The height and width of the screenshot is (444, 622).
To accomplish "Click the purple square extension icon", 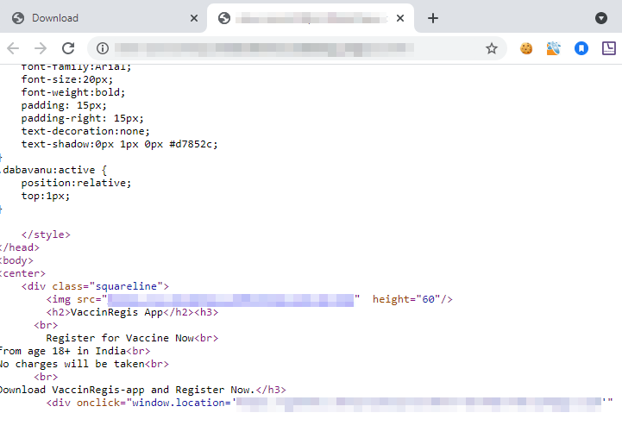I will (x=609, y=48).
